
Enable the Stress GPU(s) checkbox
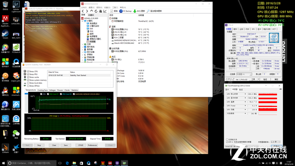pos(28,86)
